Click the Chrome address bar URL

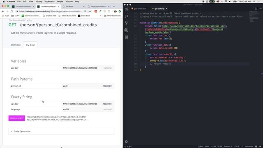[x=51, y=12]
